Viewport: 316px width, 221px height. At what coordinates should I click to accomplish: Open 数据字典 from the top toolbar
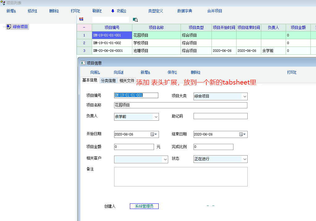[x=185, y=11]
